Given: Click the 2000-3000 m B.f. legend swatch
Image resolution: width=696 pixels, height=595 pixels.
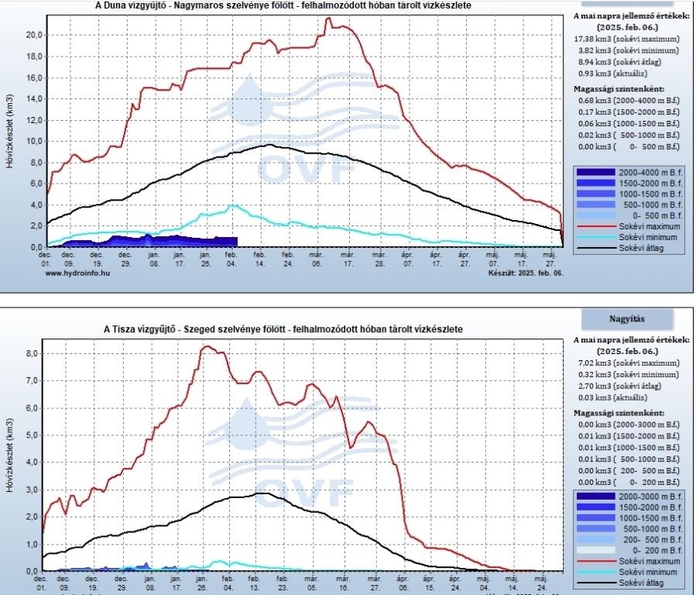Looking at the screenshot, I should click(x=598, y=496).
